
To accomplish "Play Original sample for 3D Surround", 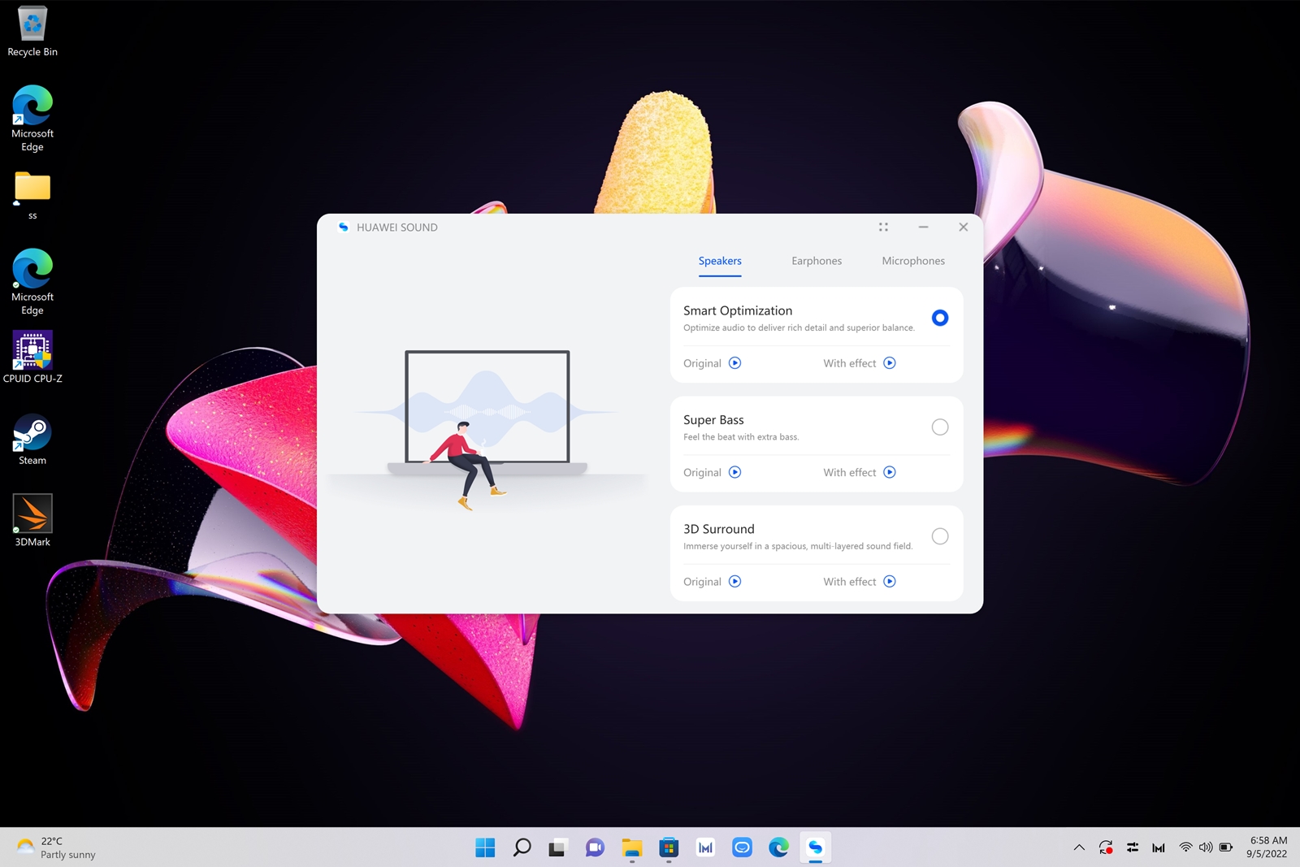I will (734, 581).
